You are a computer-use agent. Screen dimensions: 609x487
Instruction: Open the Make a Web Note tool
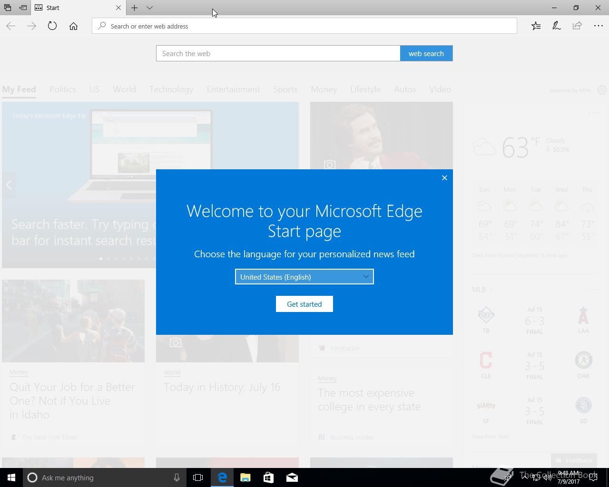[x=557, y=26]
